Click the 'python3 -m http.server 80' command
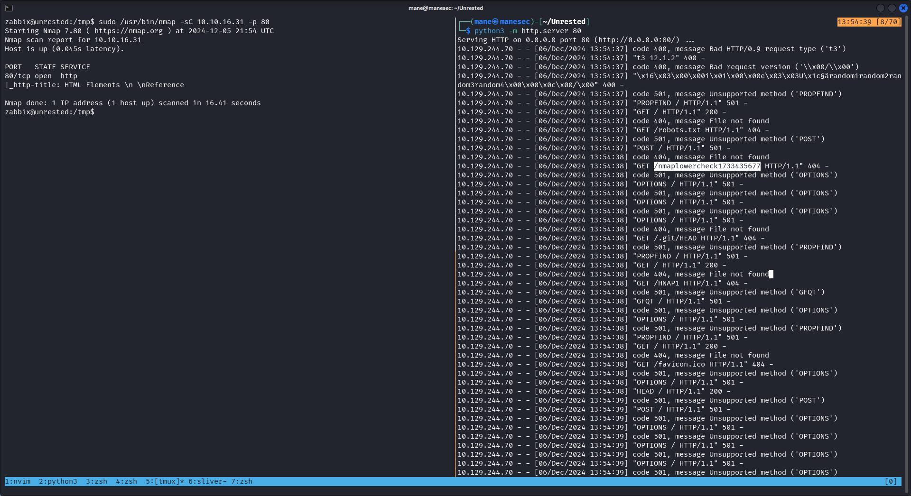The width and height of the screenshot is (911, 496). [x=528, y=31]
